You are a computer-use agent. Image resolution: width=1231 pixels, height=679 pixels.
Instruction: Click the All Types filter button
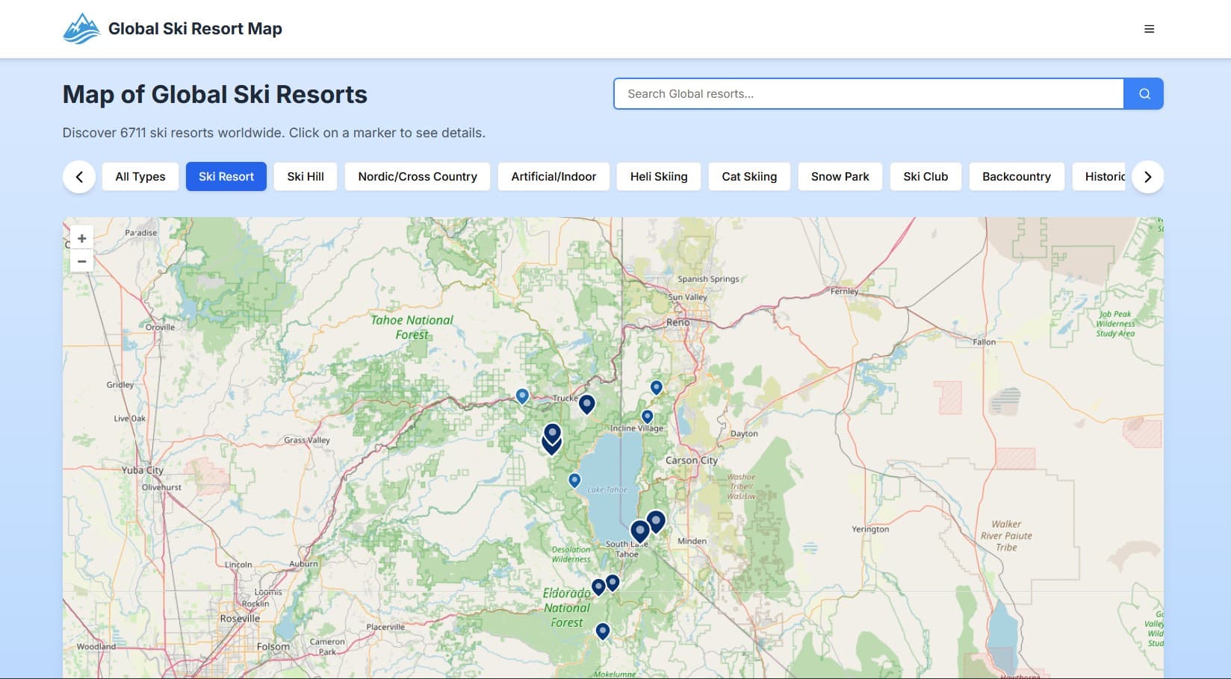[x=140, y=176]
